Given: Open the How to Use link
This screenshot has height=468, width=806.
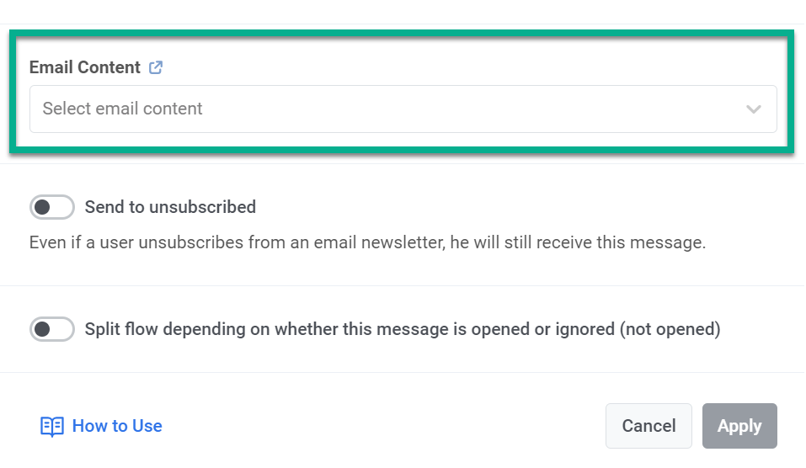Looking at the screenshot, I should (x=117, y=427).
